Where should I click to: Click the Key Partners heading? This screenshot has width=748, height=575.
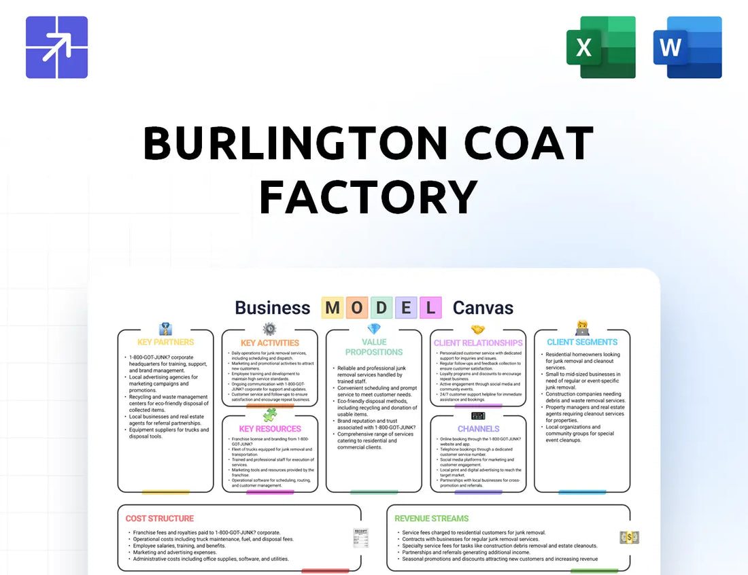click(x=165, y=343)
